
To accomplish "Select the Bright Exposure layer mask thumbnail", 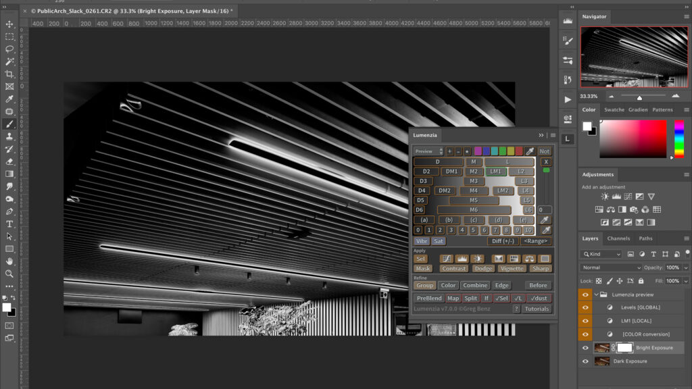I will pos(624,348).
